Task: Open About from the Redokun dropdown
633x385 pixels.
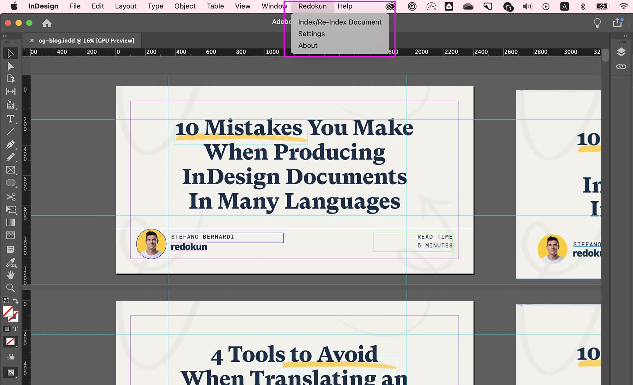Action: point(307,45)
